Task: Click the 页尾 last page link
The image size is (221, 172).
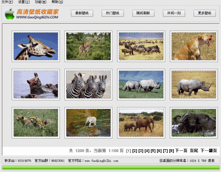Action: (194, 151)
